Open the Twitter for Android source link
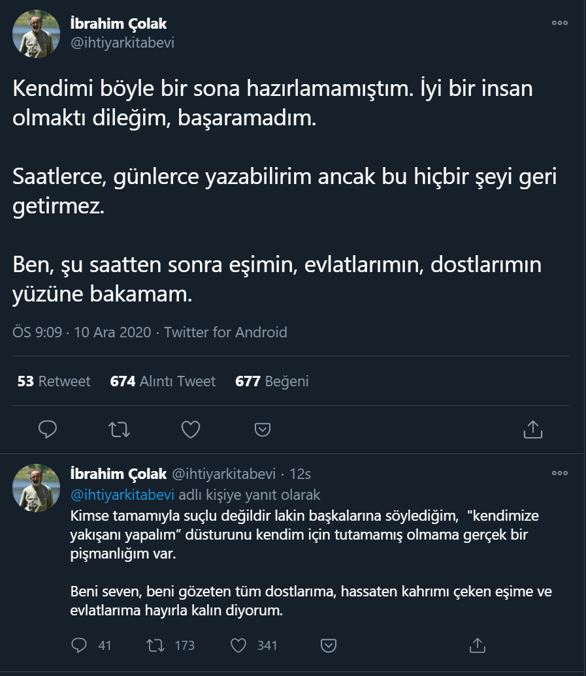This screenshot has height=676, width=586. tap(225, 332)
